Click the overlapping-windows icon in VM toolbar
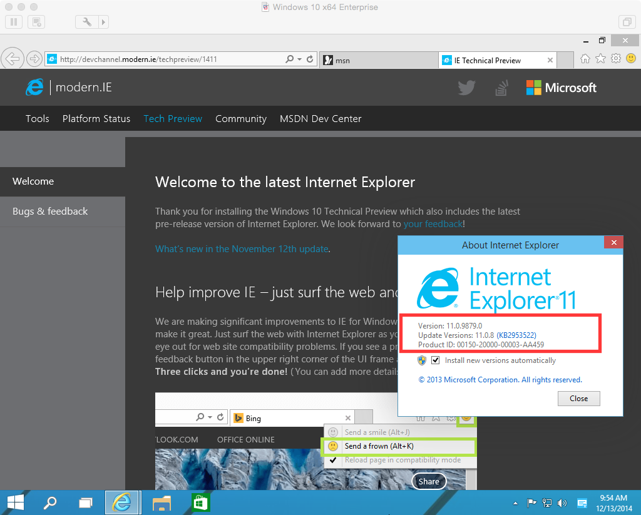This screenshot has height=515, width=641. 627,22
